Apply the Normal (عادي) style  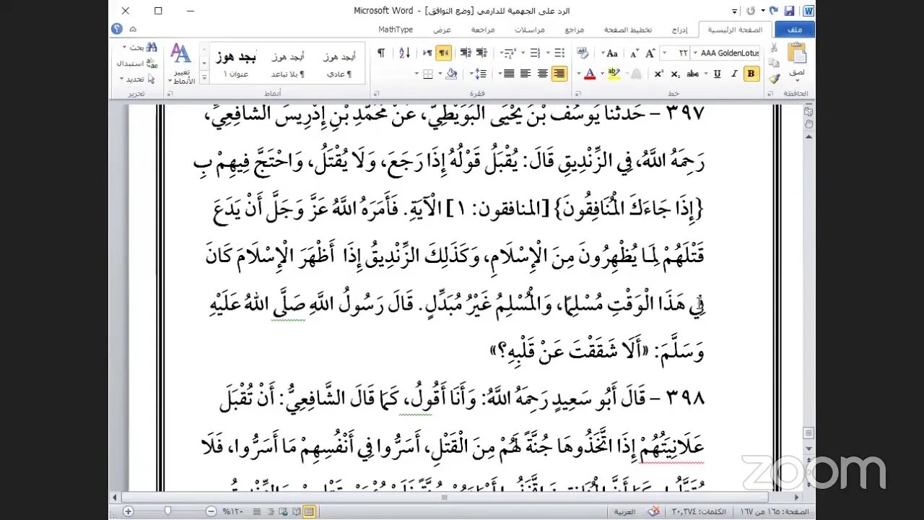pos(339,64)
